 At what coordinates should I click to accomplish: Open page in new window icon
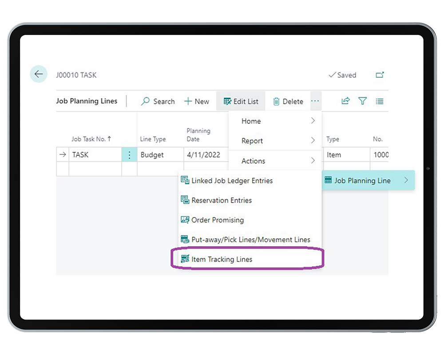coord(380,75)
